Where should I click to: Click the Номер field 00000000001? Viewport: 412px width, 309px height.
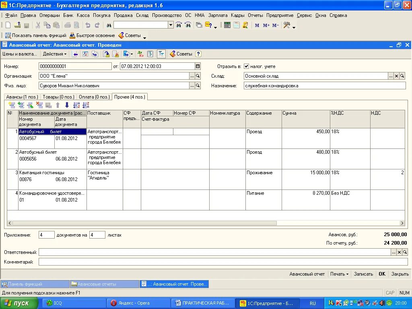point(75,66)
